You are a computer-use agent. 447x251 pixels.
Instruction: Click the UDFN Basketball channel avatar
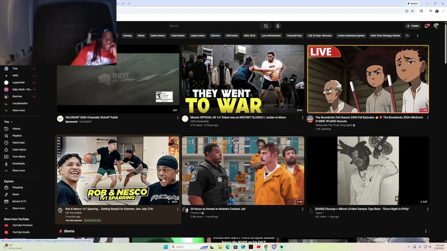pos(185,119)
